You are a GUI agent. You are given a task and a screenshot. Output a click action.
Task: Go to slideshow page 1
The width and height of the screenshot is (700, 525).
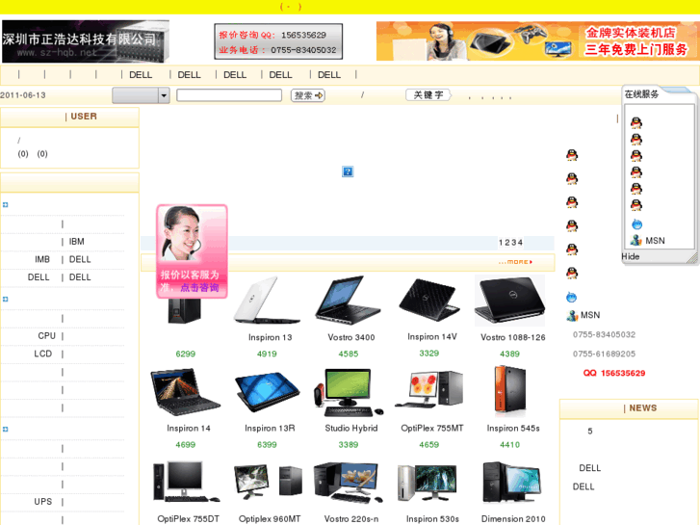(501, 243)
